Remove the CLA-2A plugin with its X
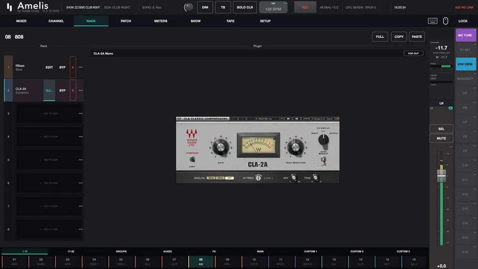The width and height of the screenshot is (478, 269). (73, 90)
